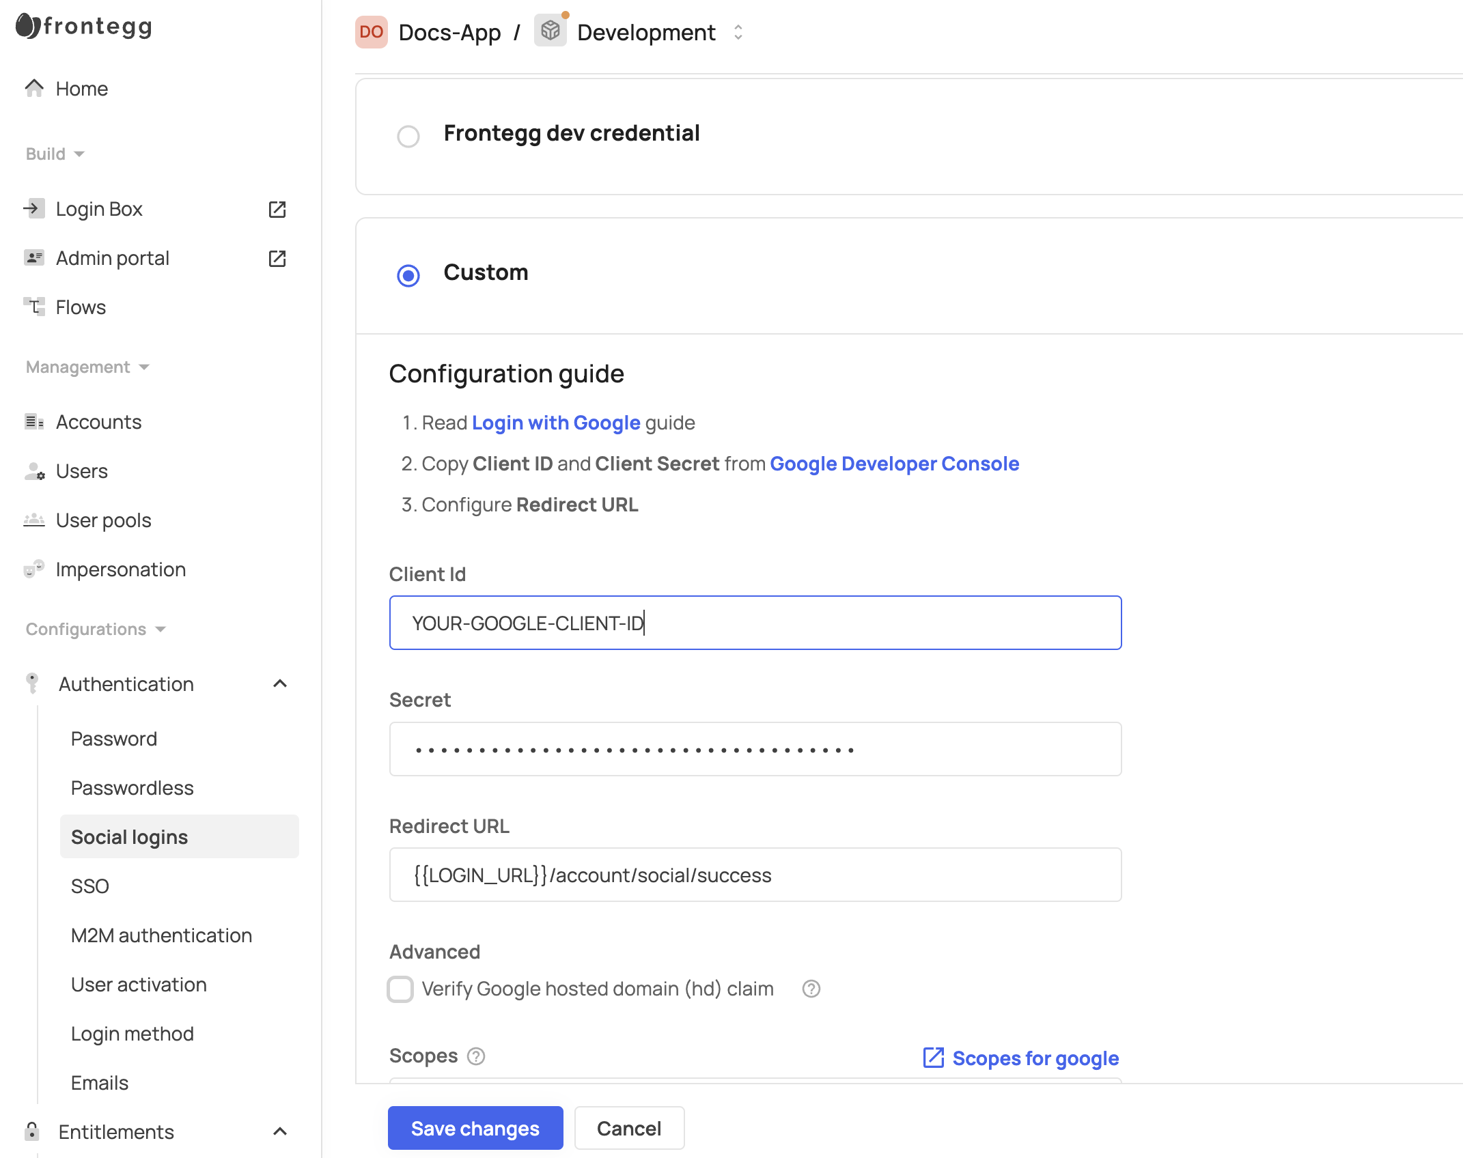Open Google Developer Console link
Screen dimensions: 1463x1158
click(894, 464)
